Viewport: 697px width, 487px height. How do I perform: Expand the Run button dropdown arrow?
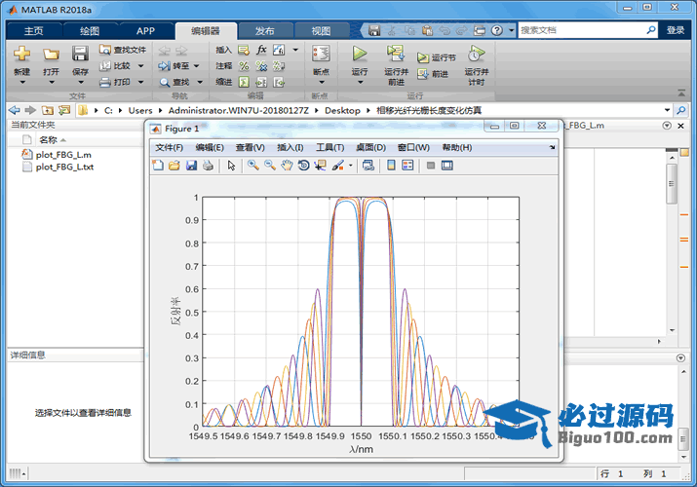point(360,82)
